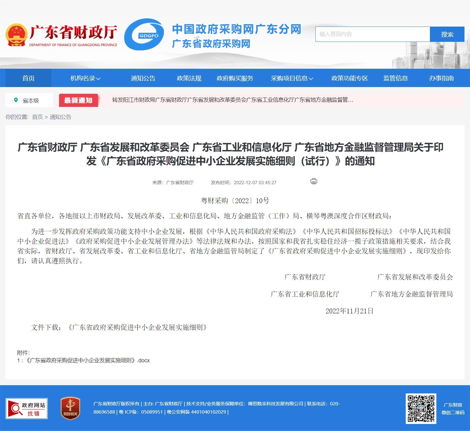Focus the 输入查询内容 search input field
This screenshot has height=431, width=470.
pos(373,34)
